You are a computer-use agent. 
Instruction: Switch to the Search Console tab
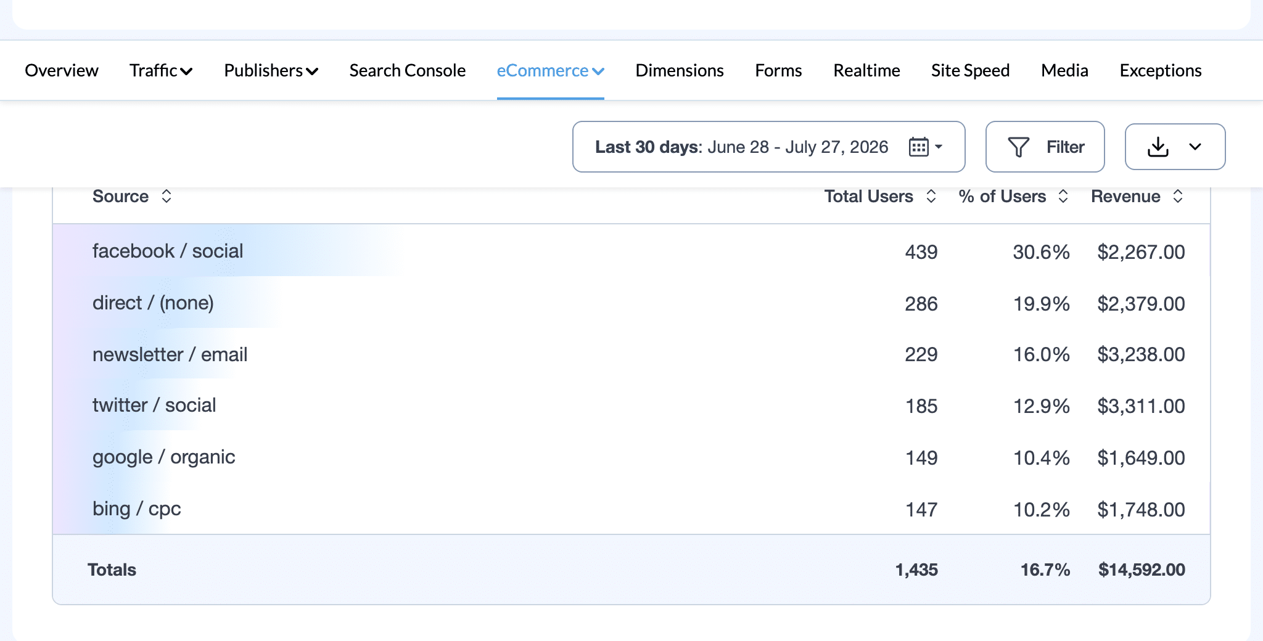pyautogui.click(x=407, y=70)
